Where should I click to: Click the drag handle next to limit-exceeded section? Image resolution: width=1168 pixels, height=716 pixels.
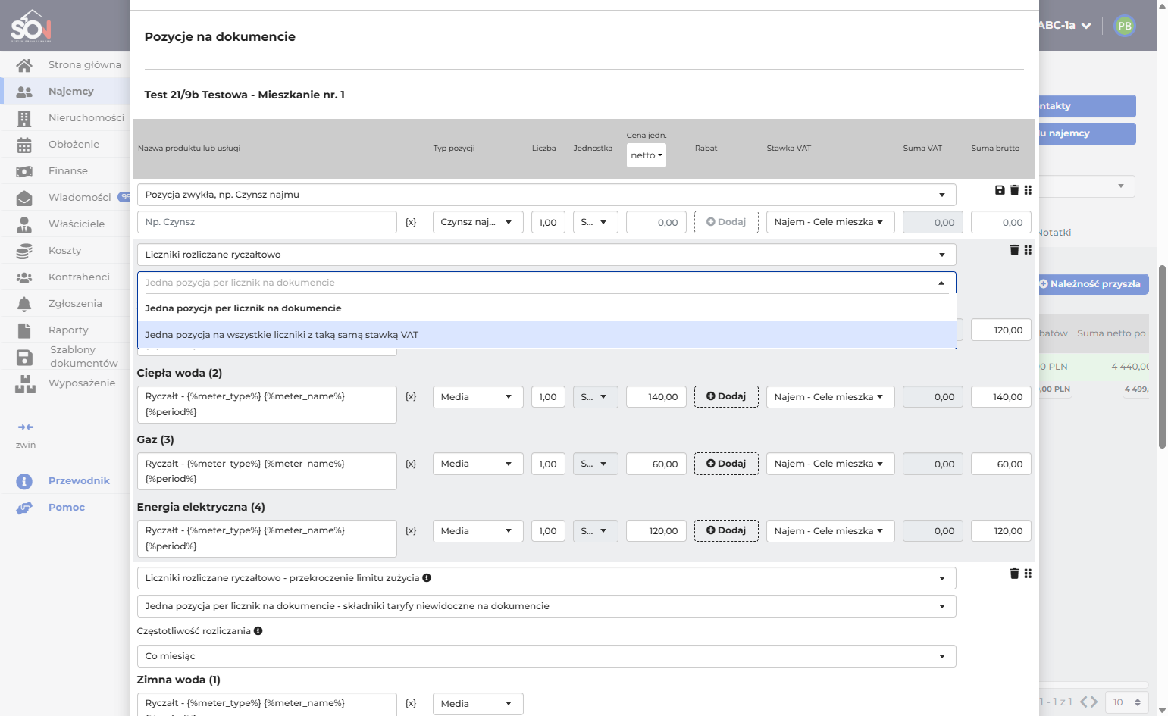(x=1028, y=574)
